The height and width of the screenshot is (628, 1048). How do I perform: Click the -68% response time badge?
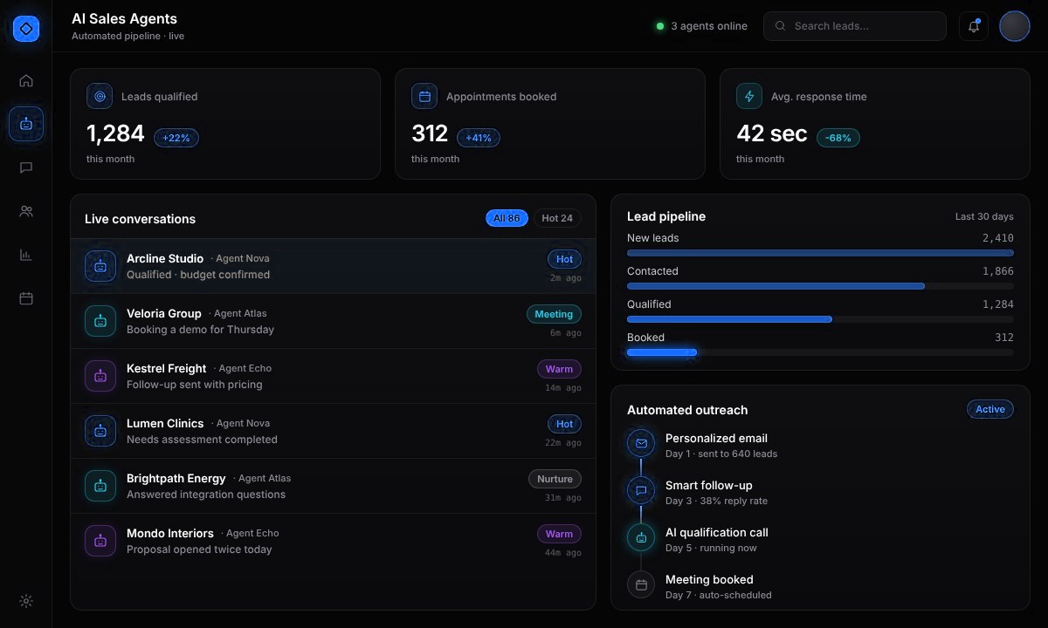point(838,138)
